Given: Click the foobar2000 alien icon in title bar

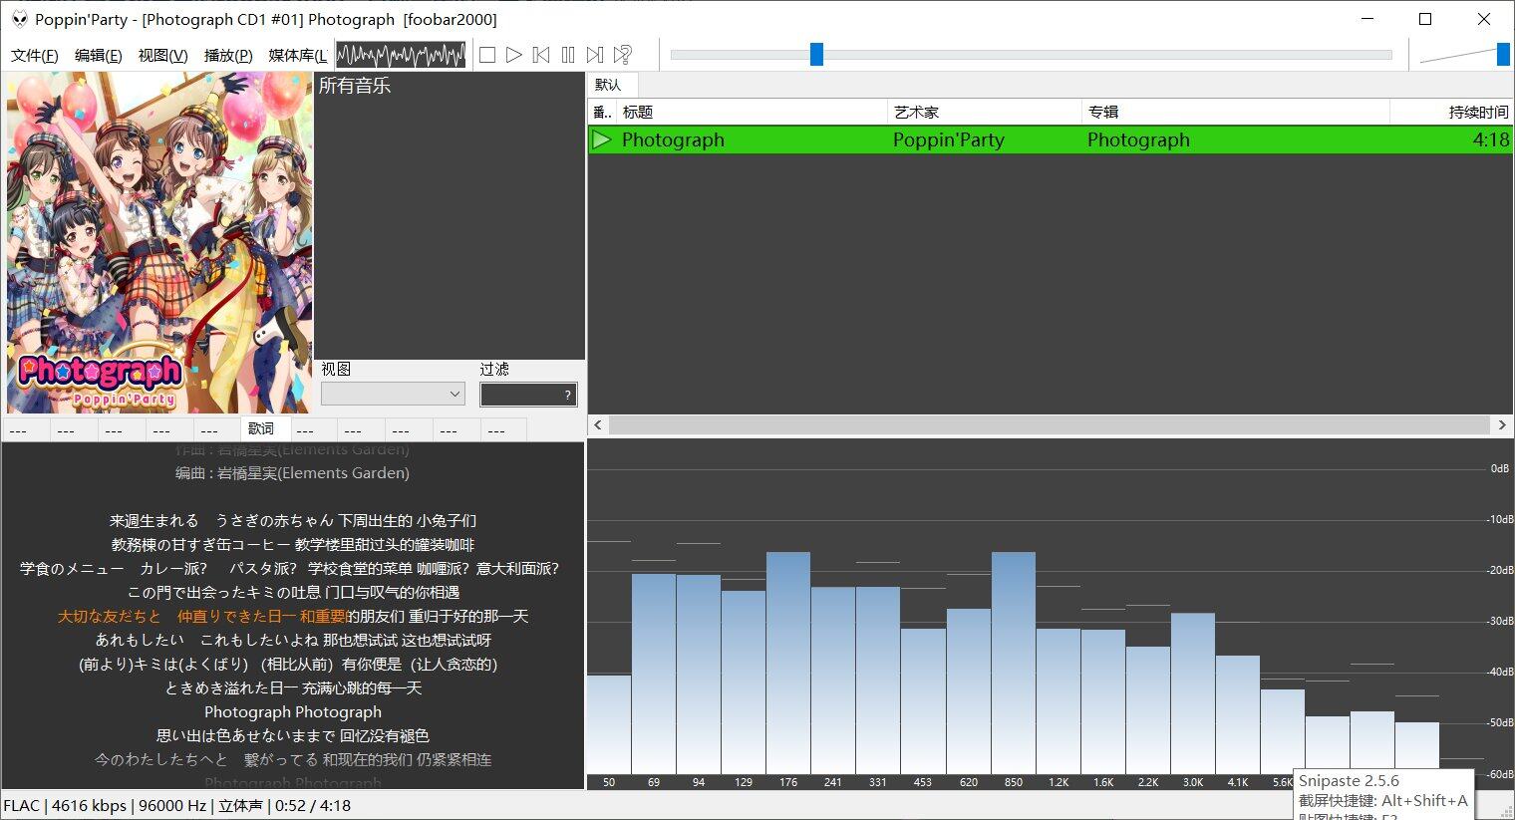Looking at the screenshot, I should (19, 19).
